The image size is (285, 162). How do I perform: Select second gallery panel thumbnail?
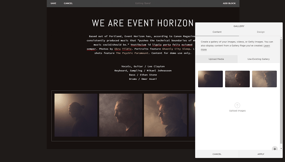(237, 79)
